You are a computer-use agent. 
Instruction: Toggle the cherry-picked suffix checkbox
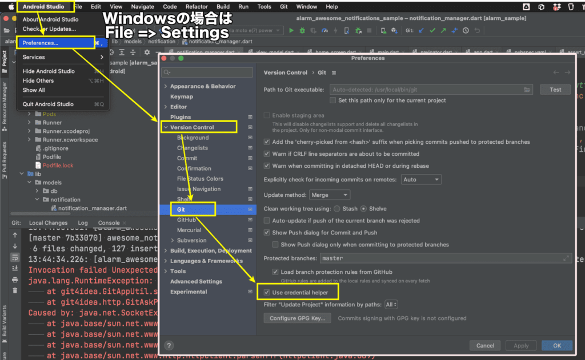(x=267, y=142)
